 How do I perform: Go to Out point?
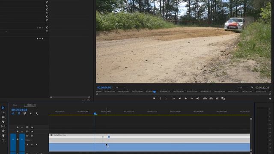(197, 98)
